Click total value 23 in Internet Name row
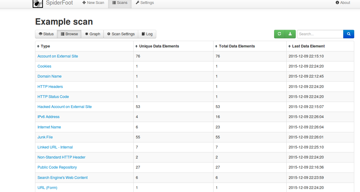 pos(218,127)
